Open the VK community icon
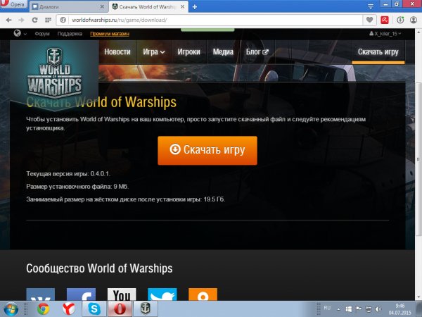This screenshot has height=317, width=422. (x=40, y=294)
